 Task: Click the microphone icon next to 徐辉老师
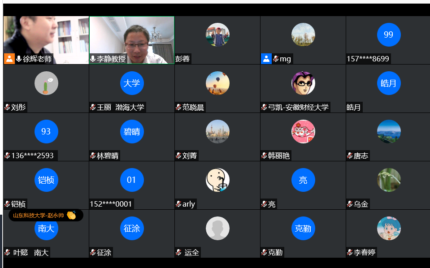19,59
